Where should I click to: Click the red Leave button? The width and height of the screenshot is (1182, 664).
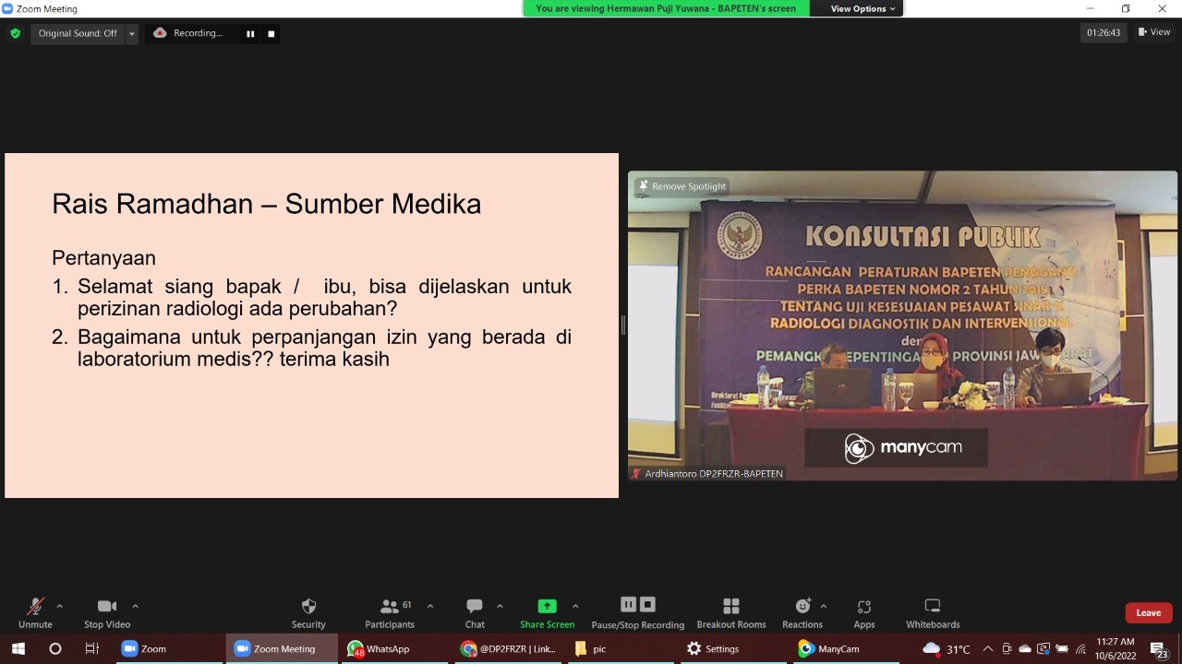coord(1148,612)
